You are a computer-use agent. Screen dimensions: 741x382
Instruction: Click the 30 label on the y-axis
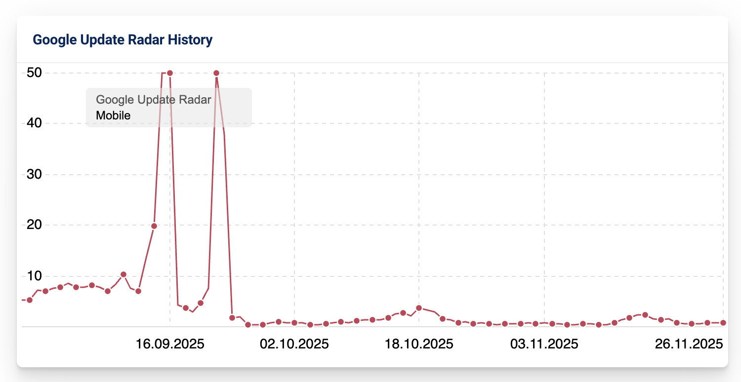(x=34, y=174)
